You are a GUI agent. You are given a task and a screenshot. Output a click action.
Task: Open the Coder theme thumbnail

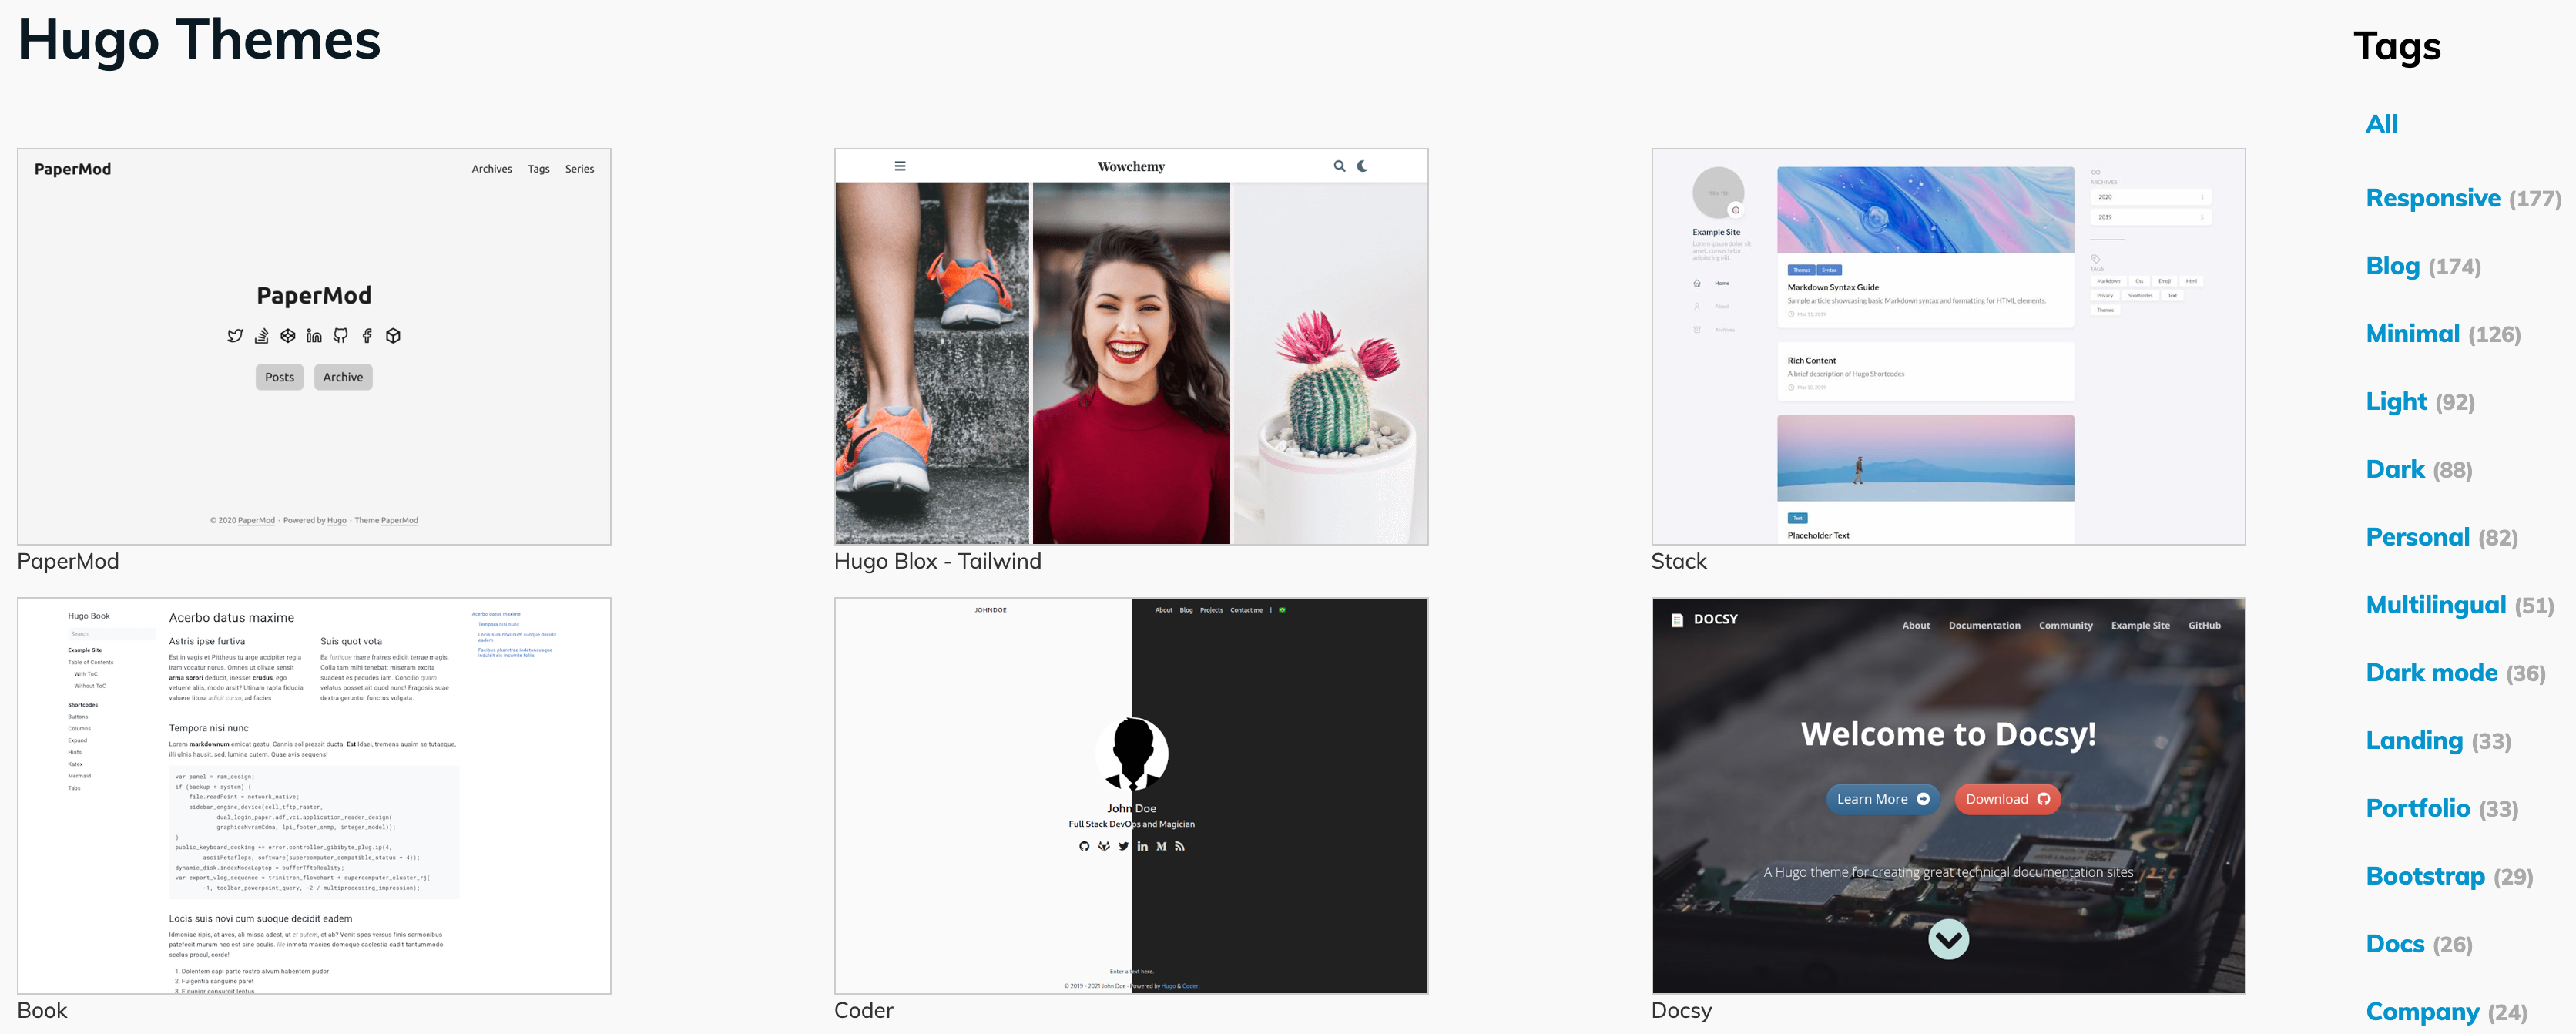[1131, 795]
